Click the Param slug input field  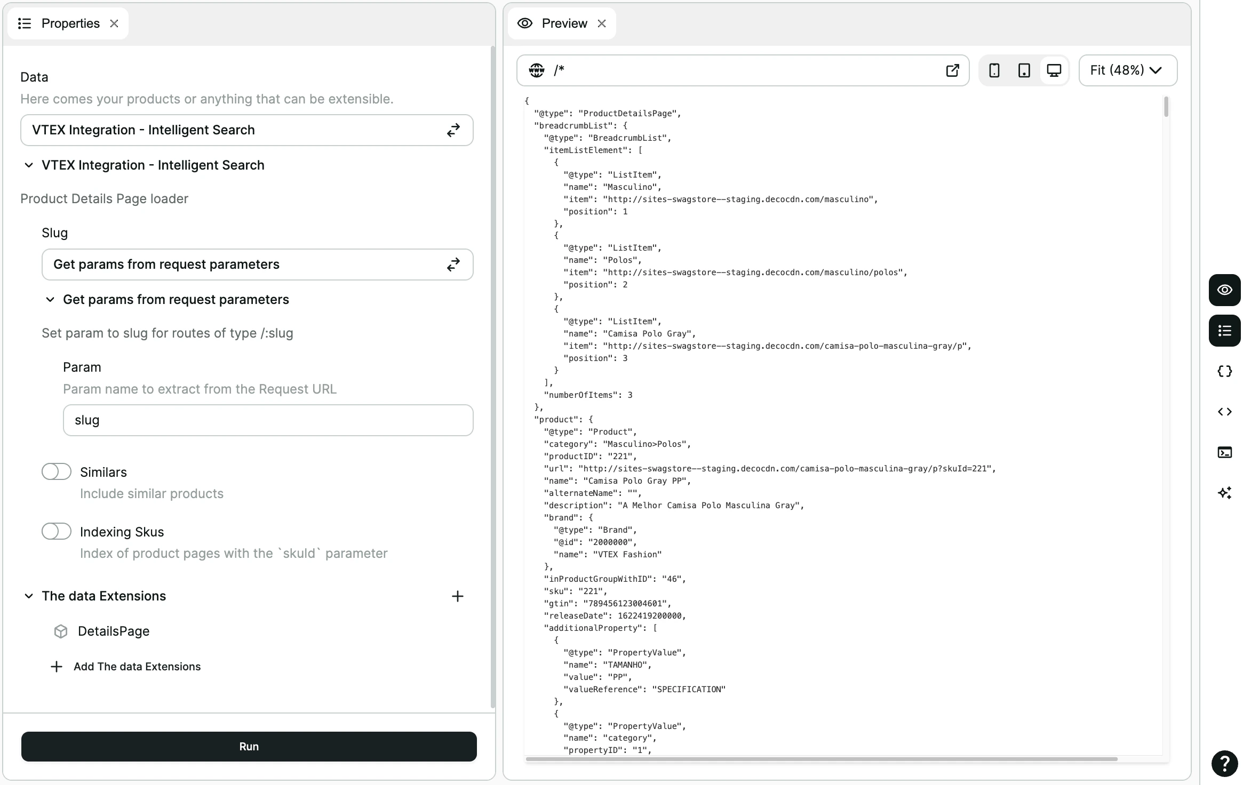point(268,420)
